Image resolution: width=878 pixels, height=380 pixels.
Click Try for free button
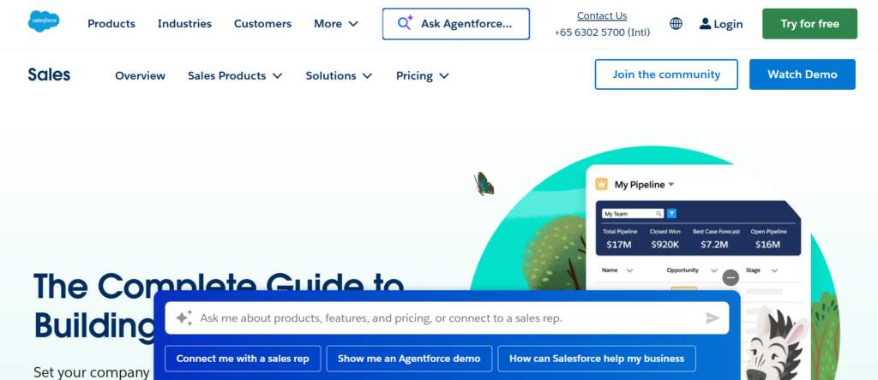click(809, 23)
